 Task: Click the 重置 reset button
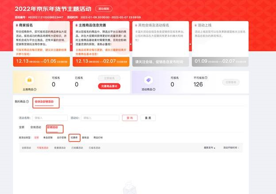[148, 118]
